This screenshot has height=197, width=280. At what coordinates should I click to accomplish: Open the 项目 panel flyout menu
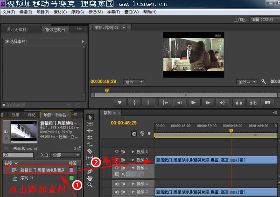pos(75,115)
